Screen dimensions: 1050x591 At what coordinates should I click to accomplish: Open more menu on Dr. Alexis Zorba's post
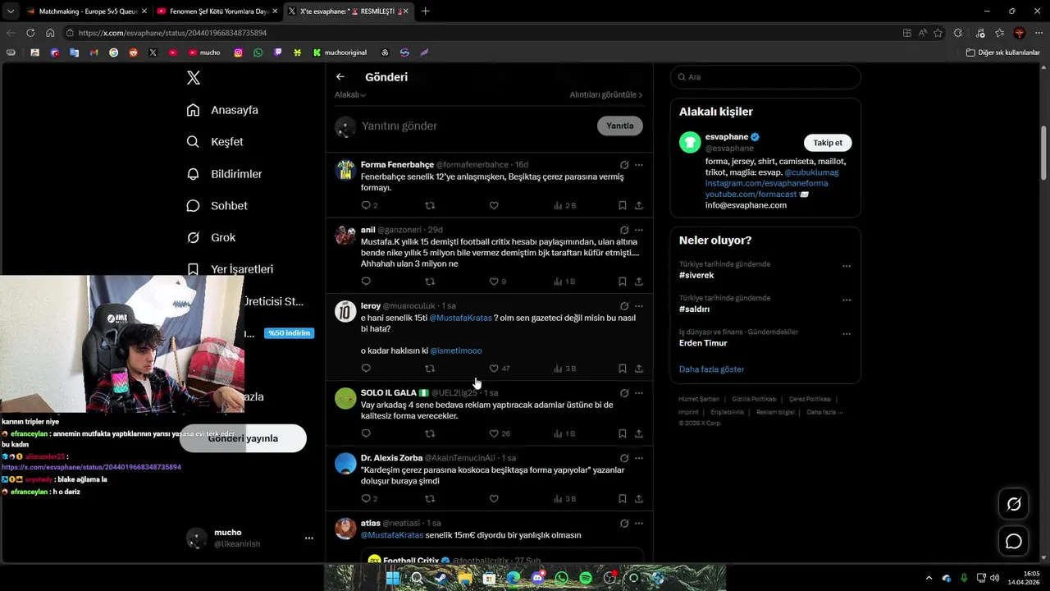639,458
